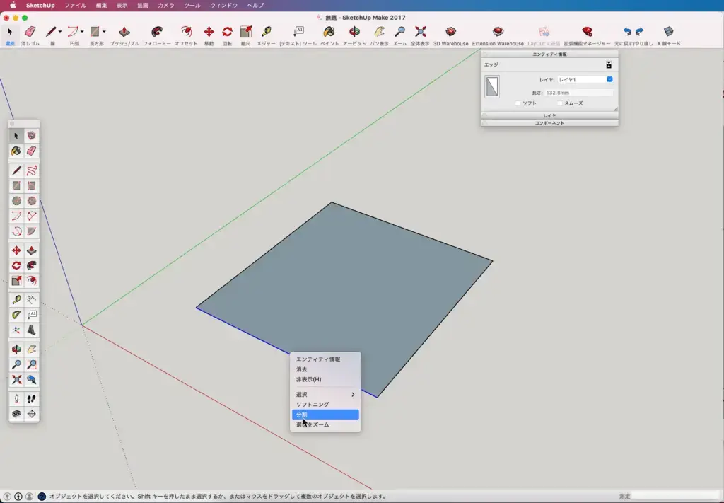Screen dimensions: 724x503
Task: Pick the Freehand tool in the left palette
Action: (x=31, y=171)
